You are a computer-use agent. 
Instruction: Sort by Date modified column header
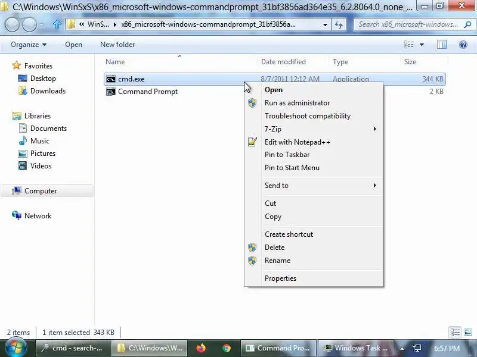293,62
